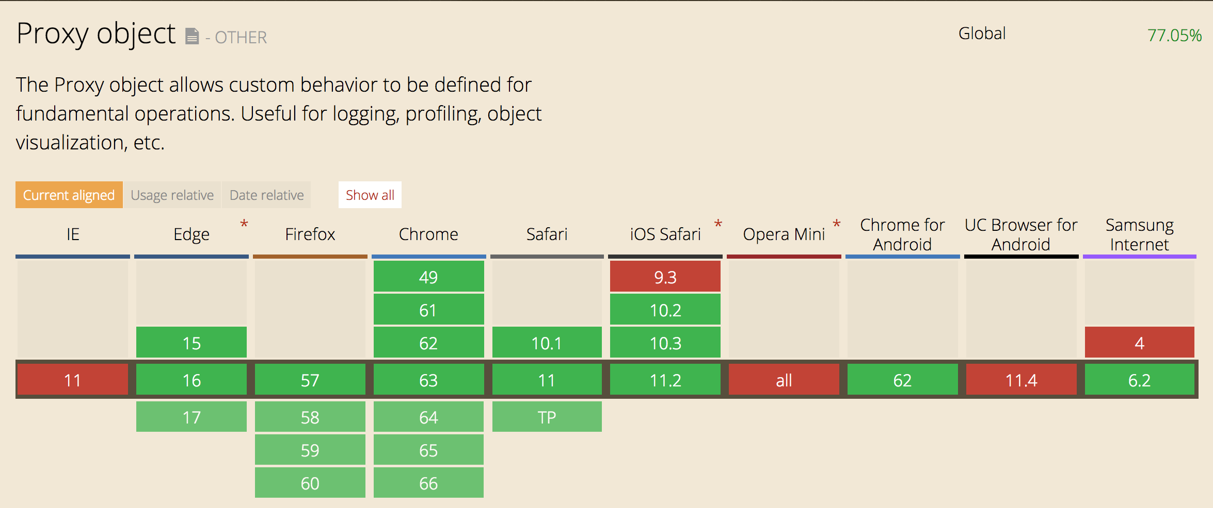Viewport: 1213px width, 508px height.
Task: Click UC Browser 11.4 cell
Action: tap(1022, 380)
